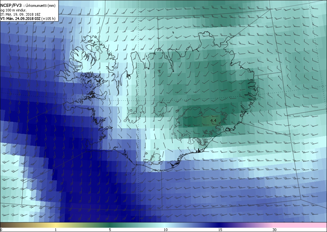Click the 4.4 value label on the map
This screenshot has width=327, height=232.
click(x=213, y=121)
